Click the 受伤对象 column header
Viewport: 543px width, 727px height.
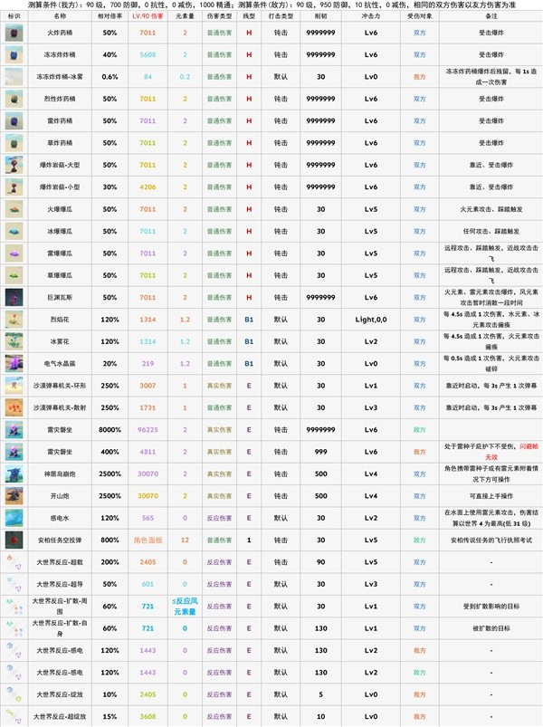pos(419,15)
